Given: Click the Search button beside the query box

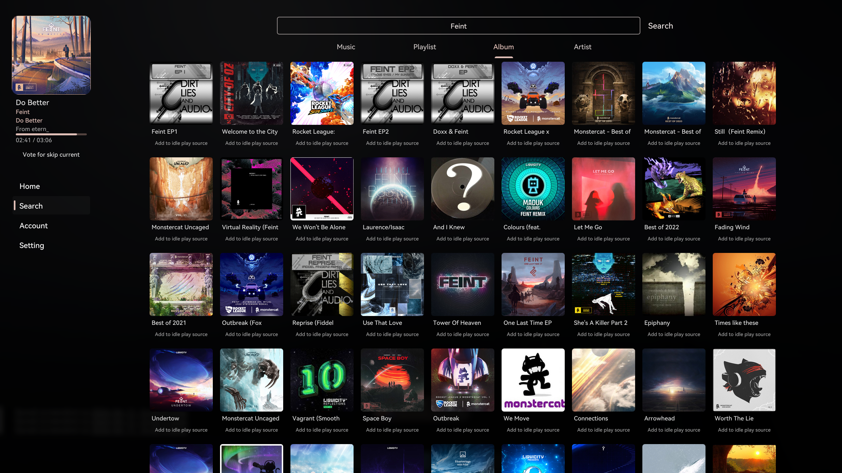Looking at the screenshot, I should point(660,26).
